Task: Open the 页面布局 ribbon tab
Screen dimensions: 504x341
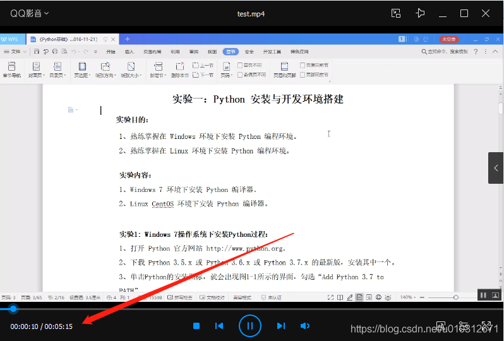Action: pos(152,52)
